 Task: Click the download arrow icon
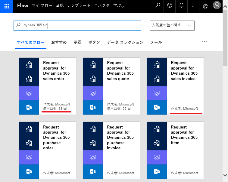[193, 6]
